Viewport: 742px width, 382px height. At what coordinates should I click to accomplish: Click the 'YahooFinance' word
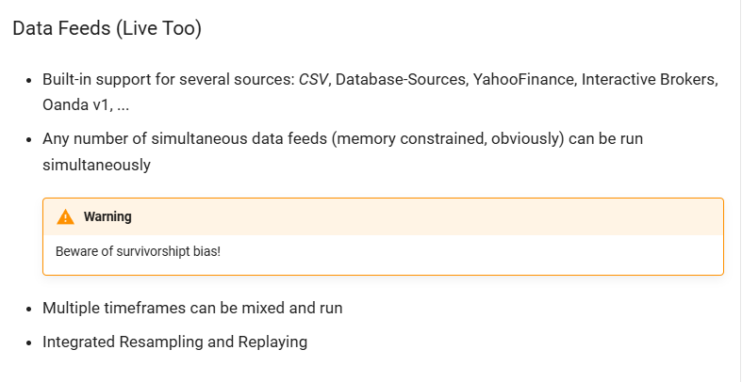tap(523, 79)
